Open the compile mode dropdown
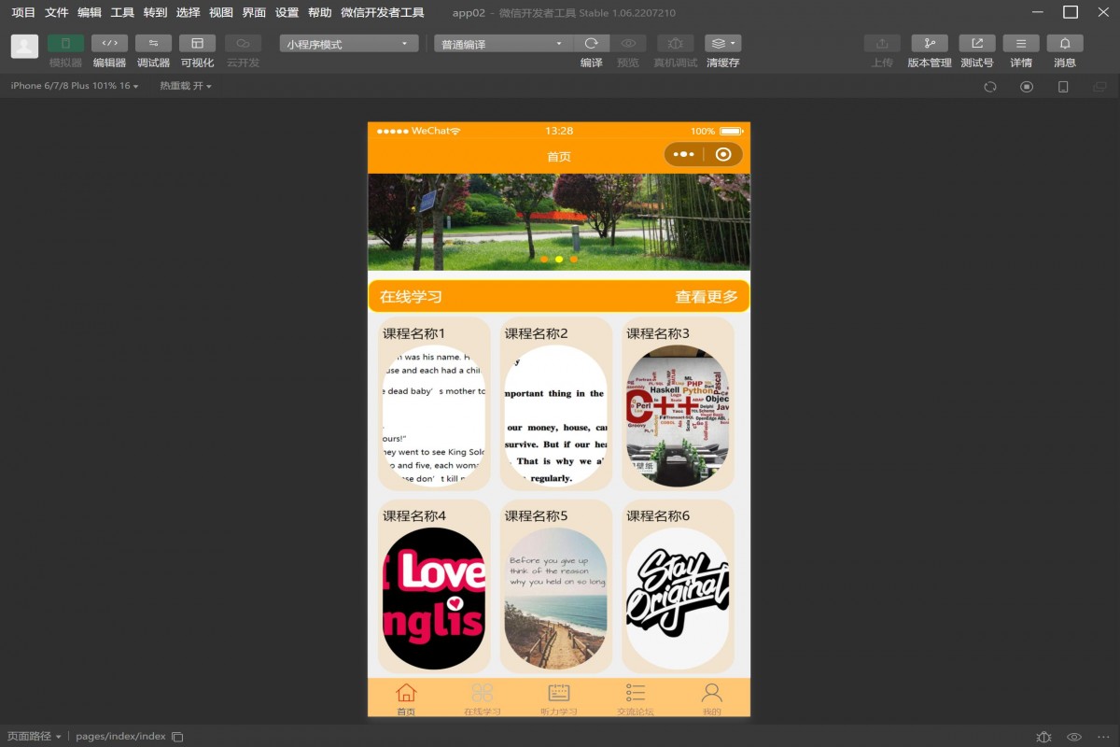Image resolution: width=1120 pixels, height=747 pixels. (503, 44)
